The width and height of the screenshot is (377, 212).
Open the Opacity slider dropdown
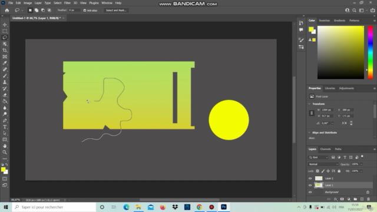[x=361, y=164]
